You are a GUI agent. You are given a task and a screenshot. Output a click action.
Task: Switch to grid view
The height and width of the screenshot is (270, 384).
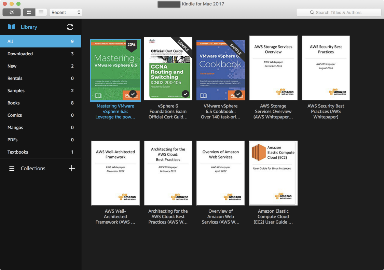coord(29,12)
